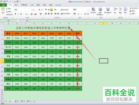Screen dimensions: 139x105
Task: Toggle Wrap Text (自动换行)
Action: pyautogui.click(x=65, y=10)
